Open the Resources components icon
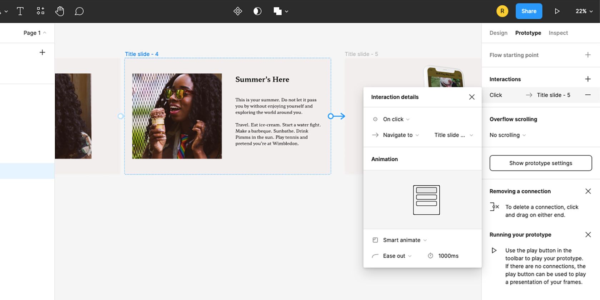Viewport: 600px width, 300px height. [41, 11]
